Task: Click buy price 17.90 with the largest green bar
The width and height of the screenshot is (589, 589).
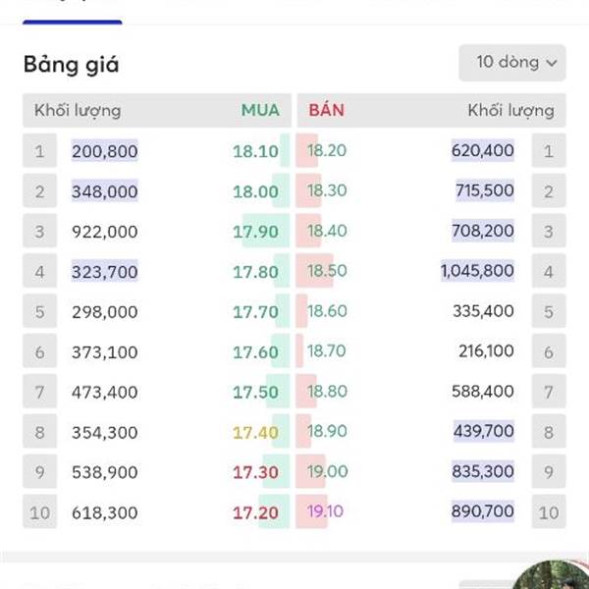Action: pos(255,232)
